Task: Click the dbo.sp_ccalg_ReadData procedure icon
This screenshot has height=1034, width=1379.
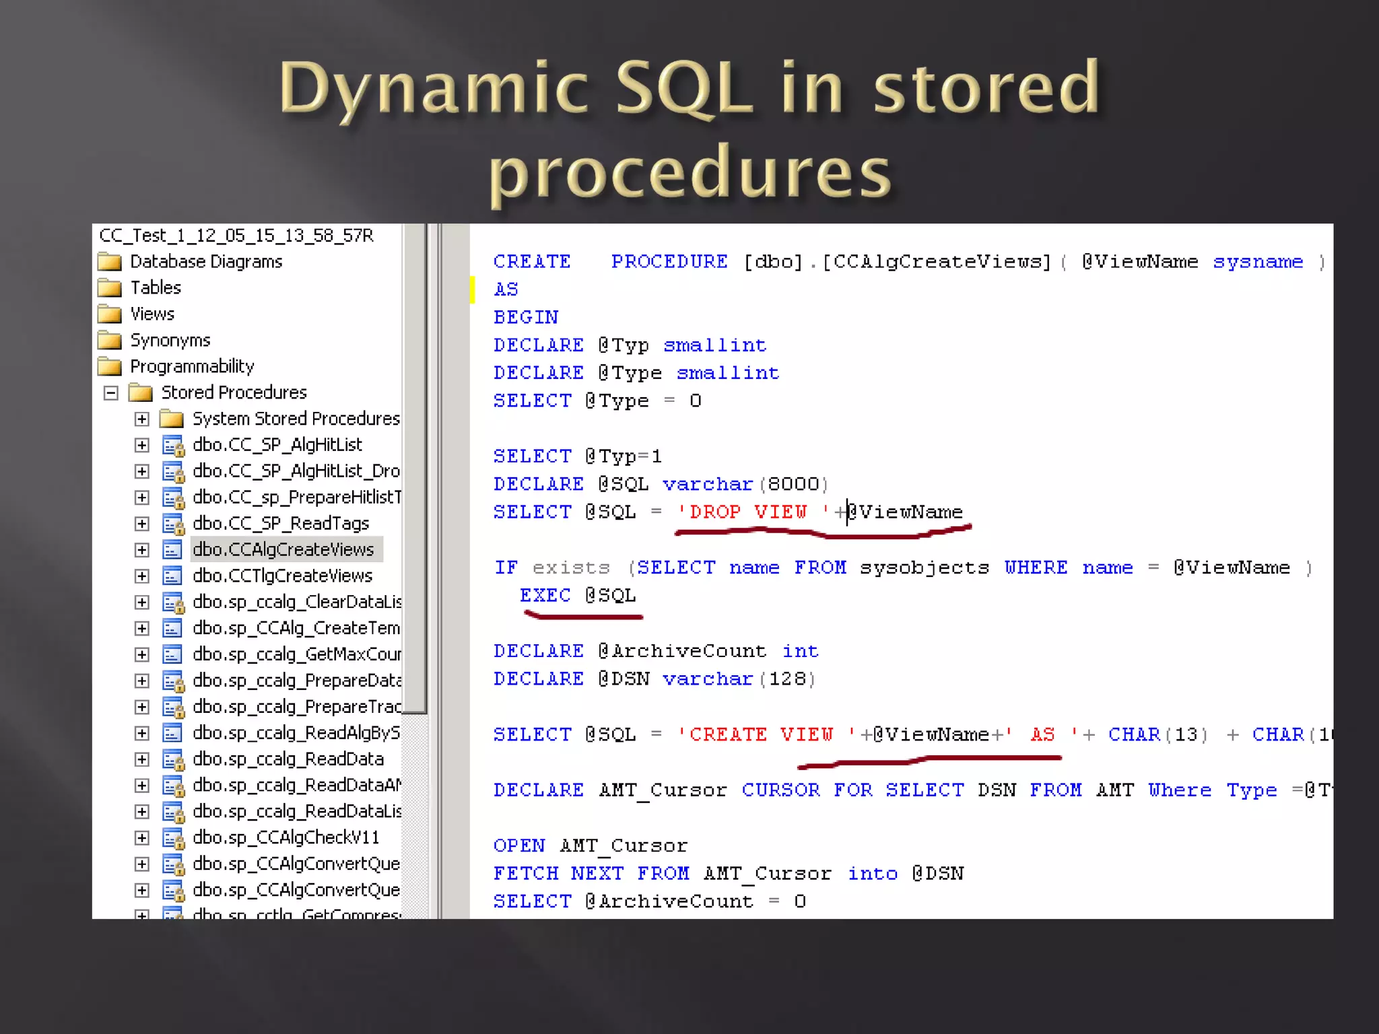Action: click(173, 760)
